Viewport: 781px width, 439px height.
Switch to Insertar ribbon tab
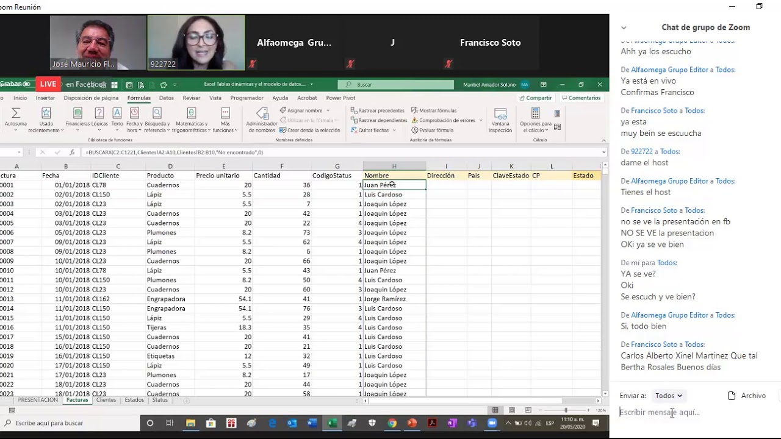45,98
